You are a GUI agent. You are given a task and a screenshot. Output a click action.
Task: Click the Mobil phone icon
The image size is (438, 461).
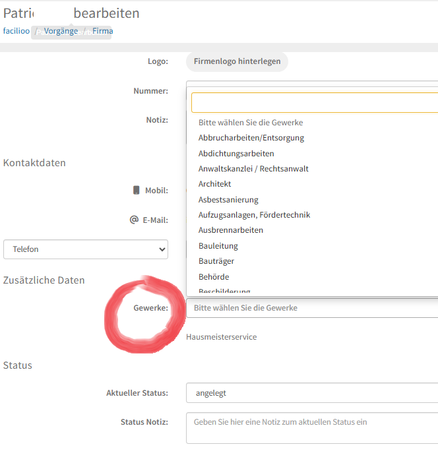coord(137,190)
